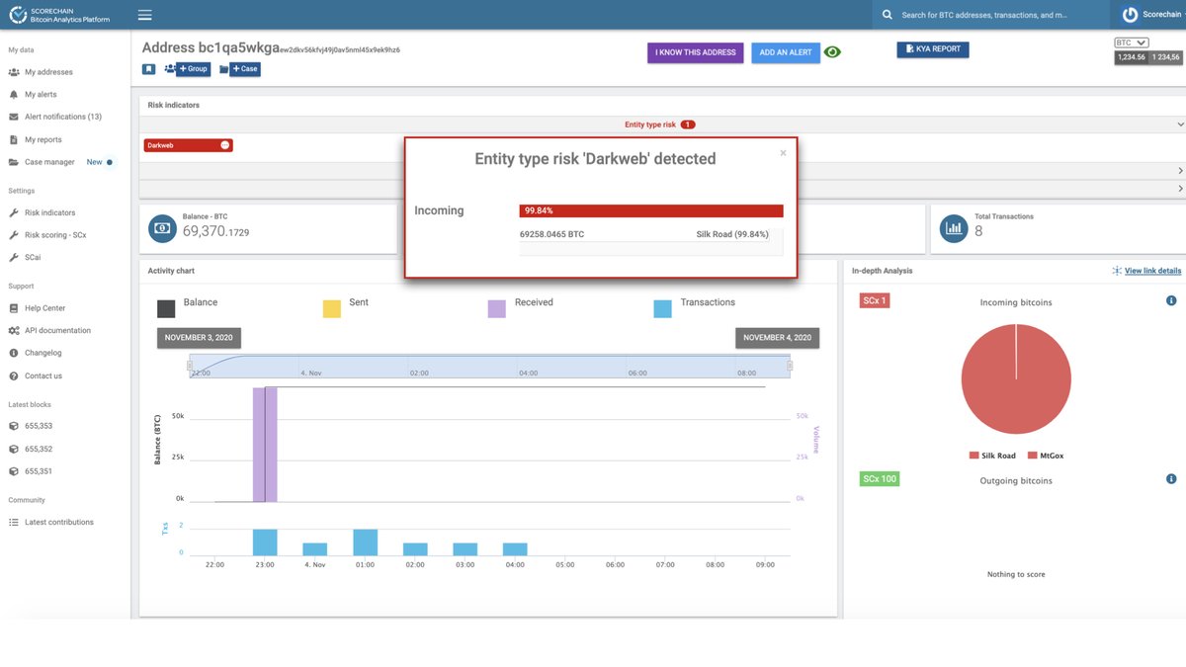Viewport: 1186px width, 667px height.
Task: Open My addresses in sidebar
Action: 48,72
